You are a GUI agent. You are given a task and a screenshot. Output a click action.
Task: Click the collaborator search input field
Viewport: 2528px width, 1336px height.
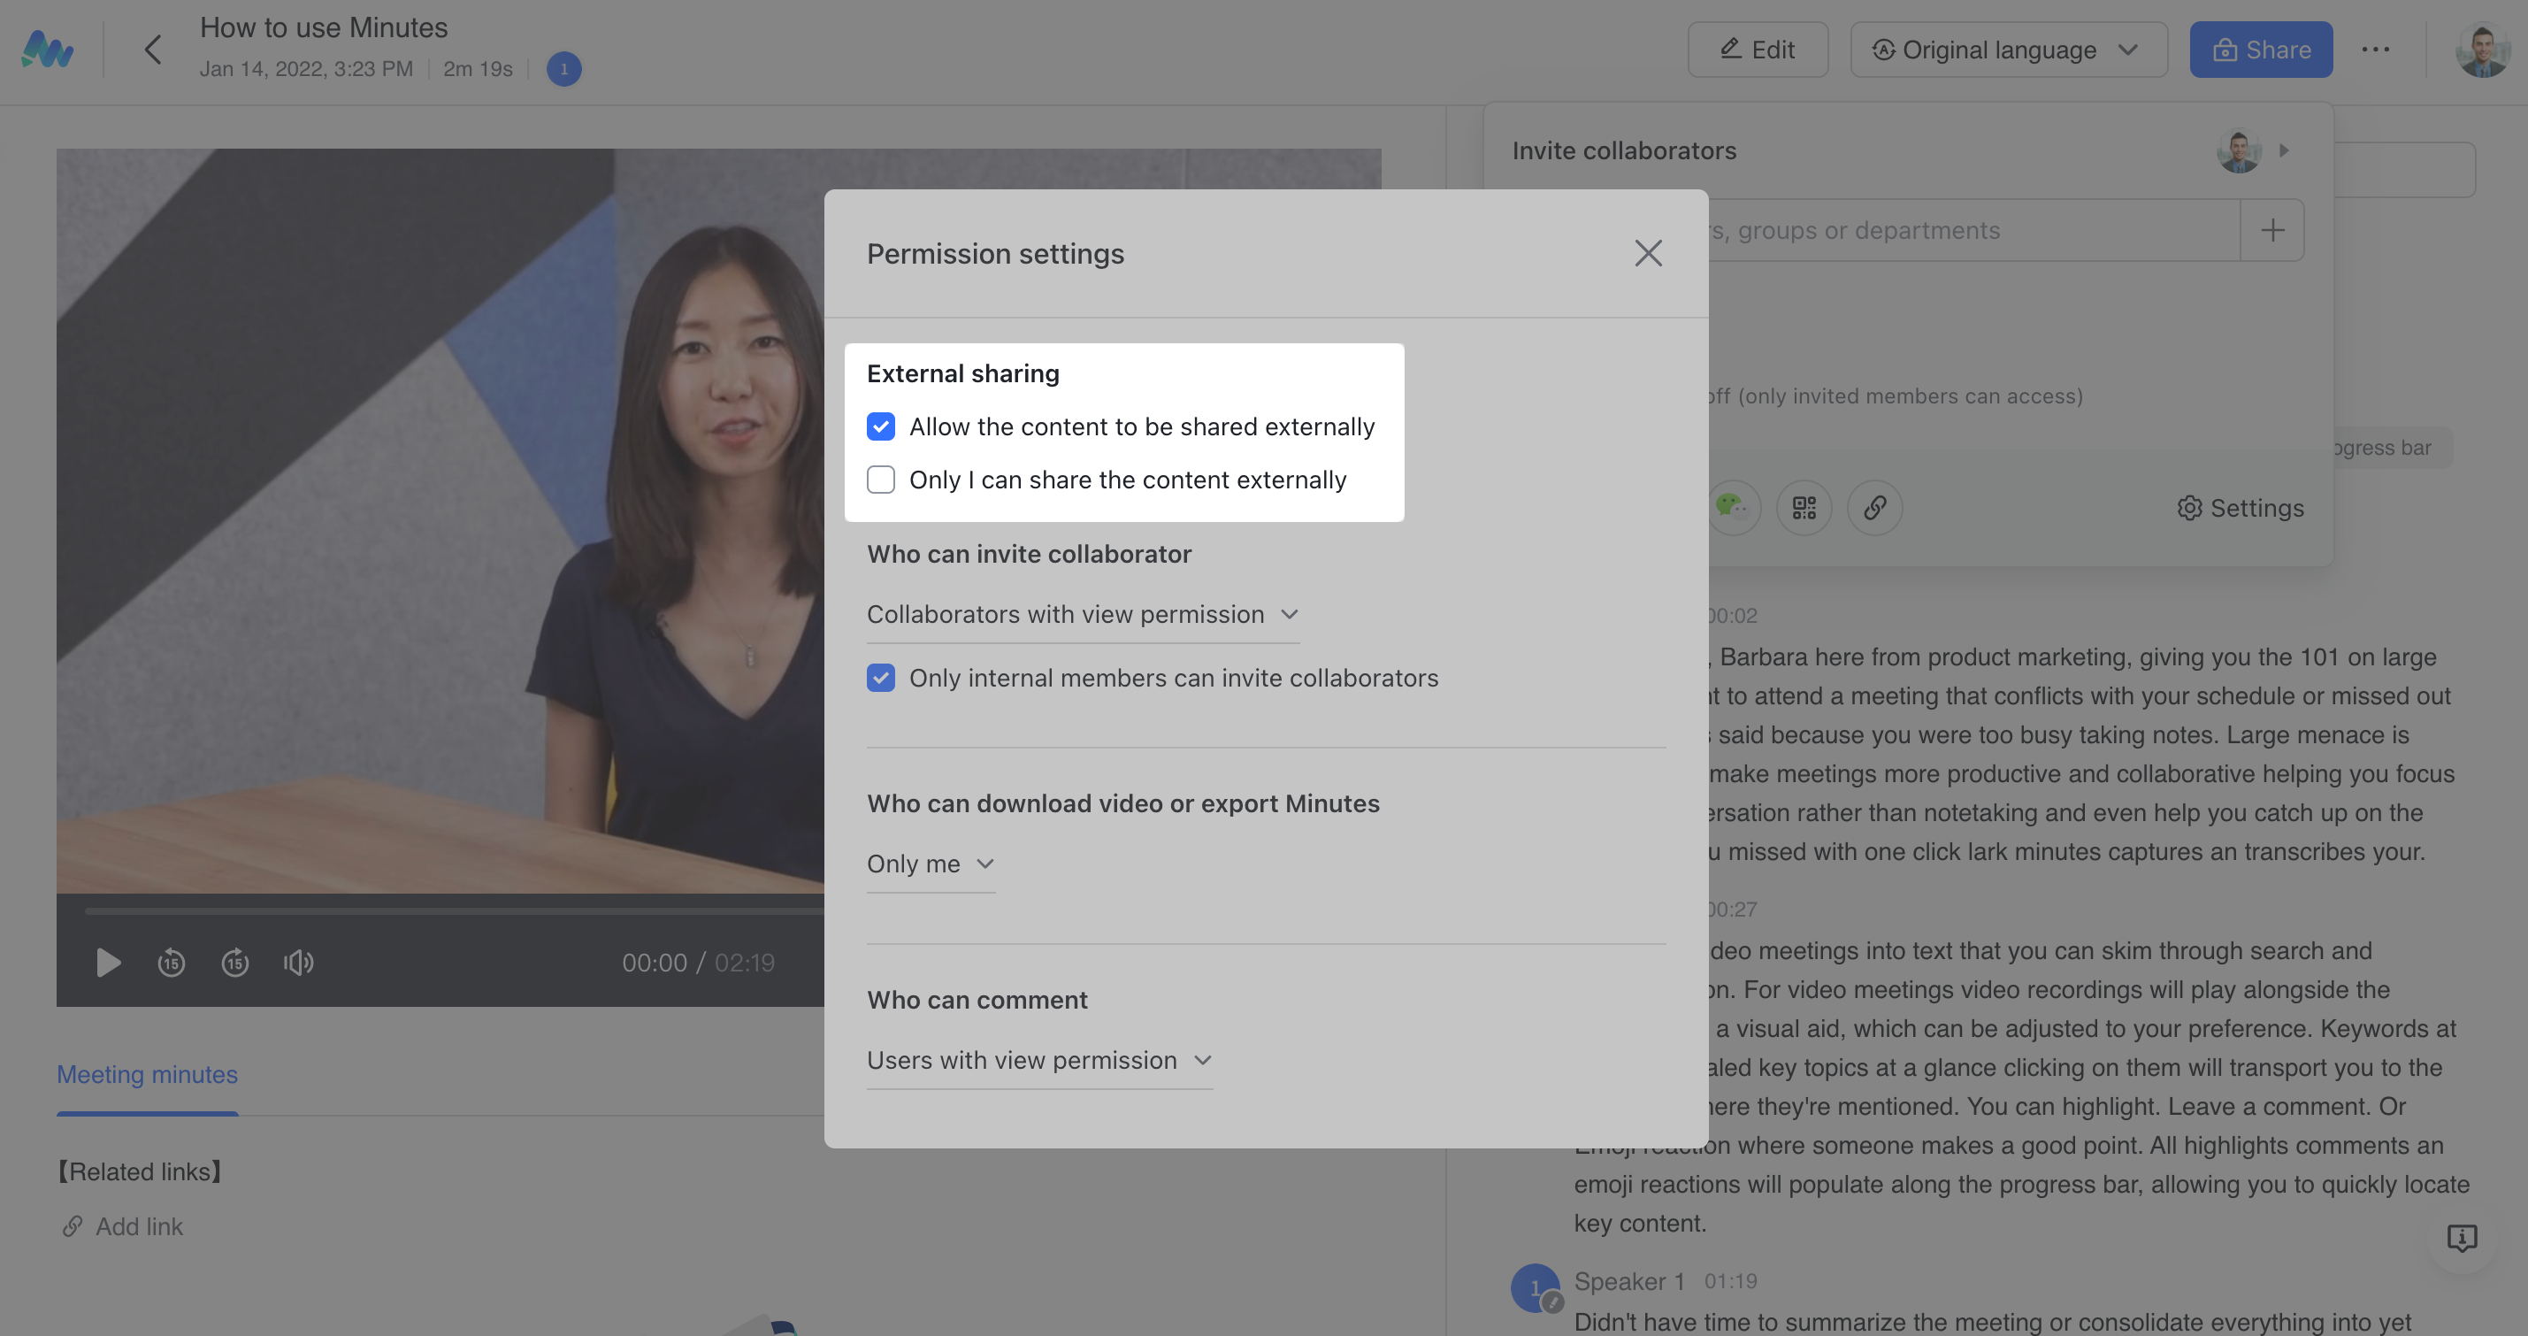click(x=1973, y=231)
